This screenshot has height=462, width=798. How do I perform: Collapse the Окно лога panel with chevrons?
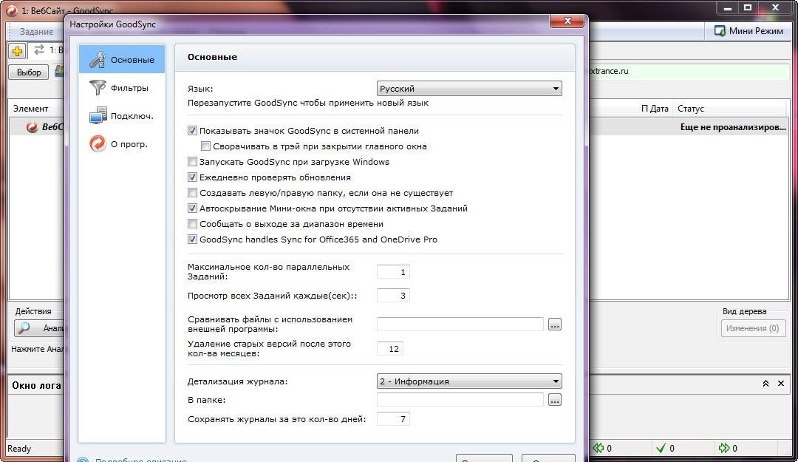(765, 384)
